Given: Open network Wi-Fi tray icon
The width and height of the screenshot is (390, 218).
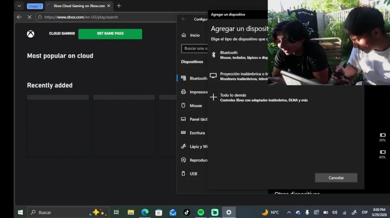Looking at the screenshot, I should [344, 212].
